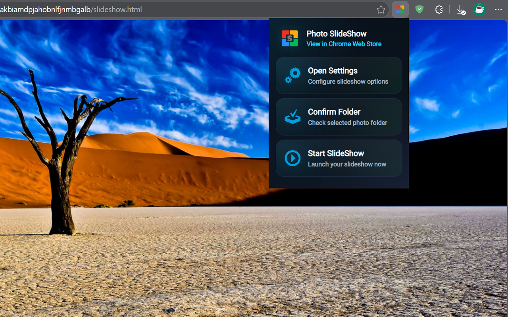This screenshot has height=317, width=508.
Task: Launch the slideshow via Start SlideShow title
Action: point(336,153)
